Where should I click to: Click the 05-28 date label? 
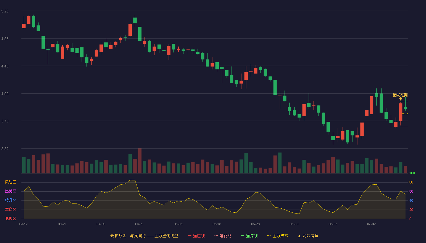pyautogui.click(x=255, y=224)
